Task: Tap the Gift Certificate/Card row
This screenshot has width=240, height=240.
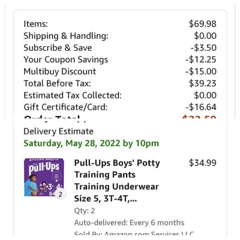Action: (120, 107)
